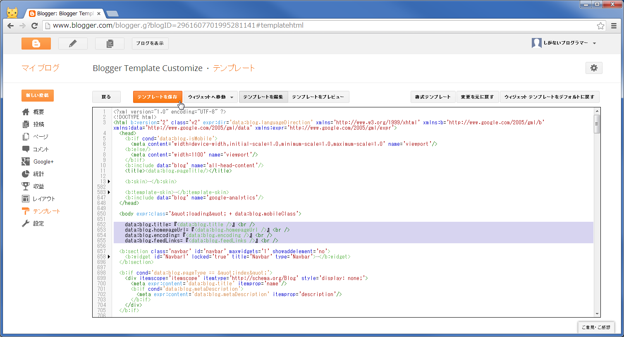The width and height of the screenshot is (624, 337).
Task: Click the paint roller template icon
Action: point(26,211)
